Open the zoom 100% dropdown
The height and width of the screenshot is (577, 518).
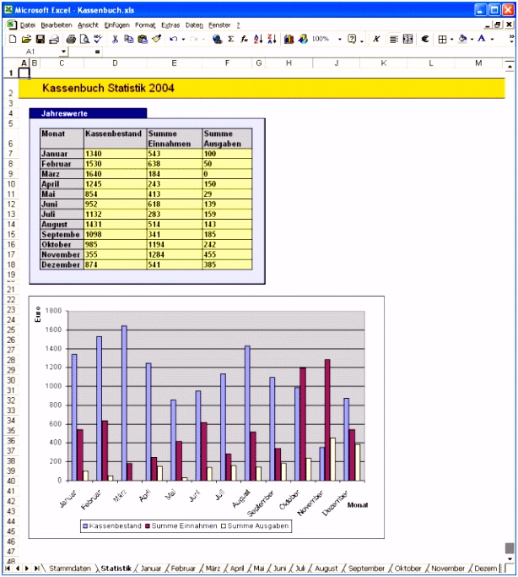(340, 39)
